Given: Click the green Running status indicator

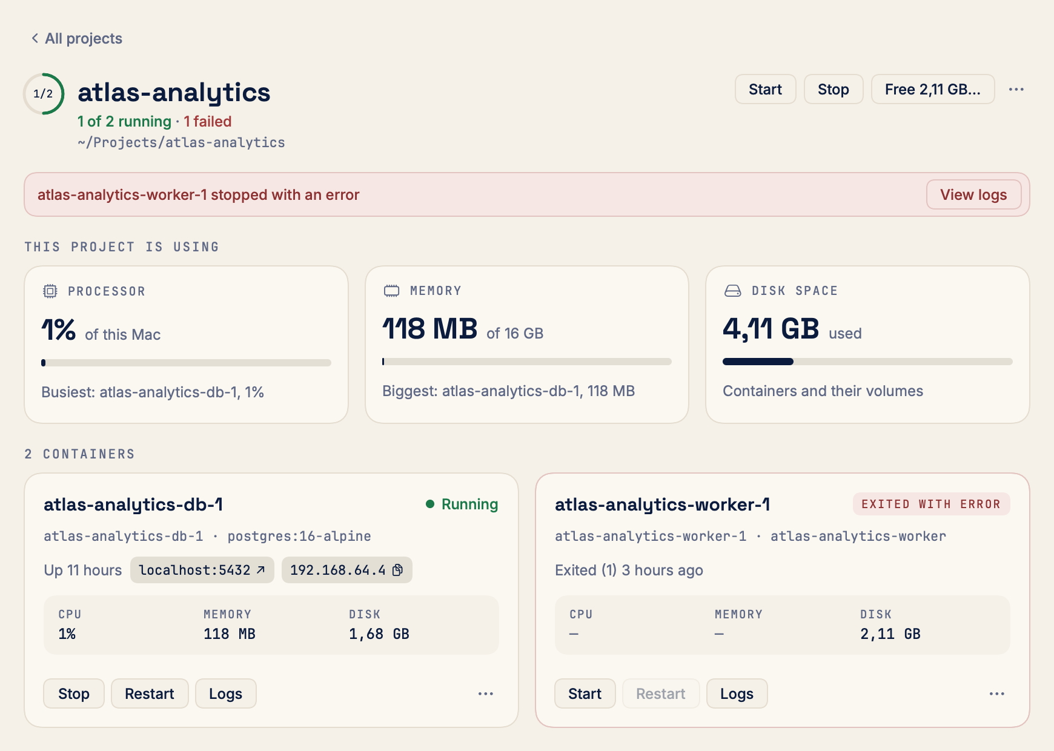Looking at the screenshot, I should pyautogui.click(x=462, y=504).
